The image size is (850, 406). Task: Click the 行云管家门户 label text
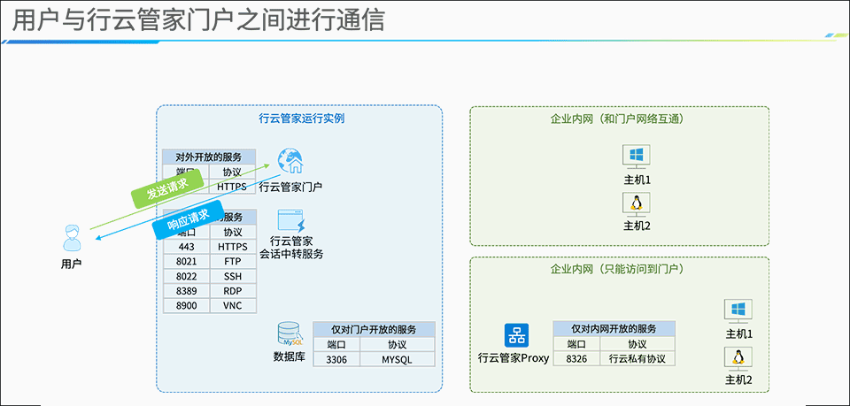(290, 188)
